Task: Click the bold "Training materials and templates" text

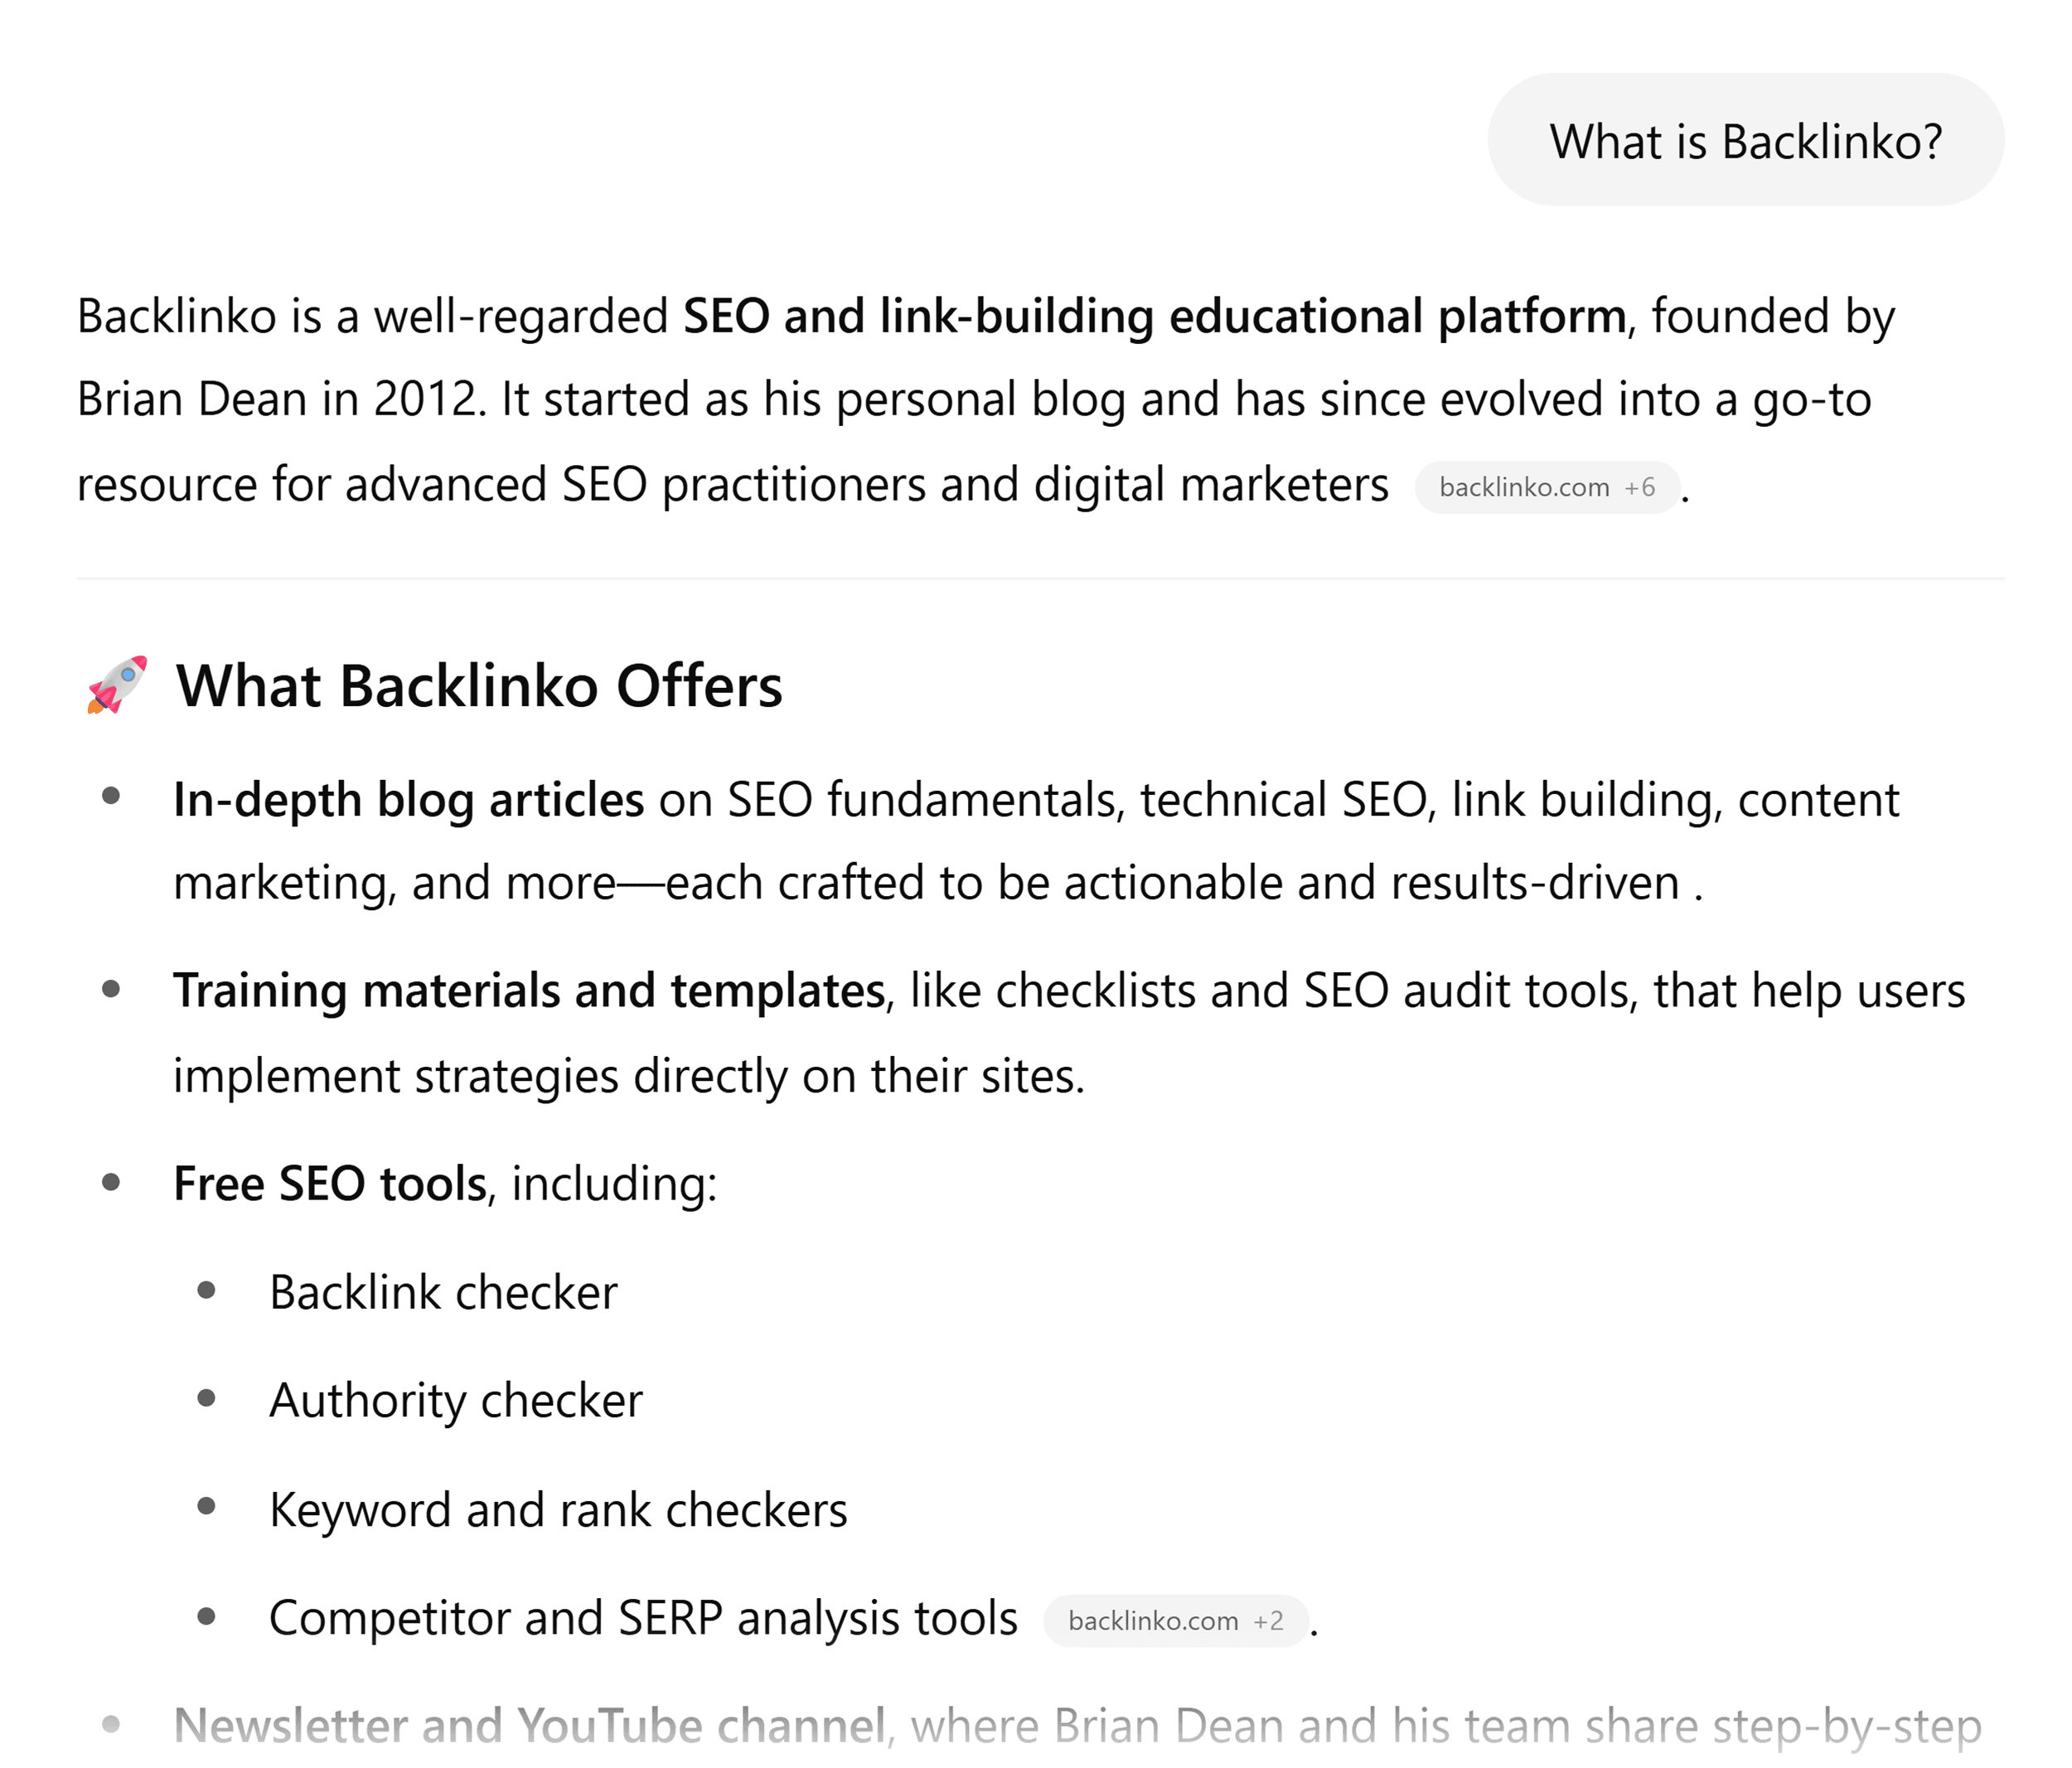Action: [528, 991]
